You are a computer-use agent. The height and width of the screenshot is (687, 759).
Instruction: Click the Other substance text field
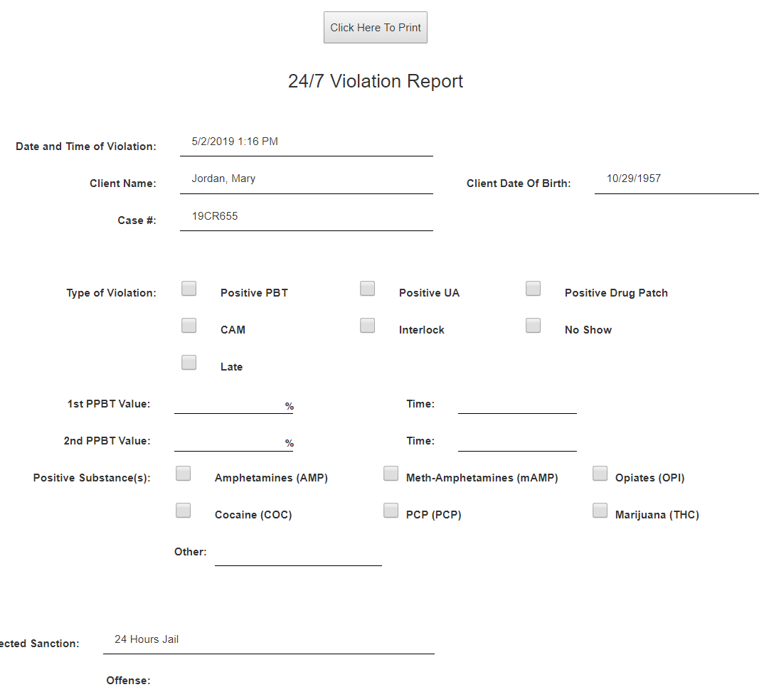pos(298,553)
